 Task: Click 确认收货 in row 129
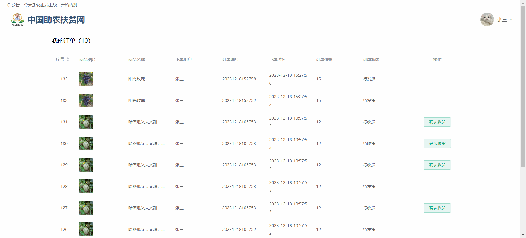[x=437, y=165]
